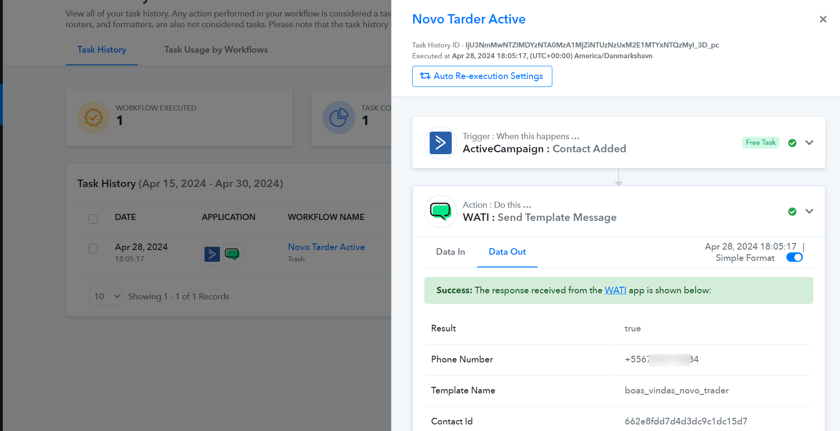Click the WORKFLOW NAME column header
840x431 pixels.
326,217
